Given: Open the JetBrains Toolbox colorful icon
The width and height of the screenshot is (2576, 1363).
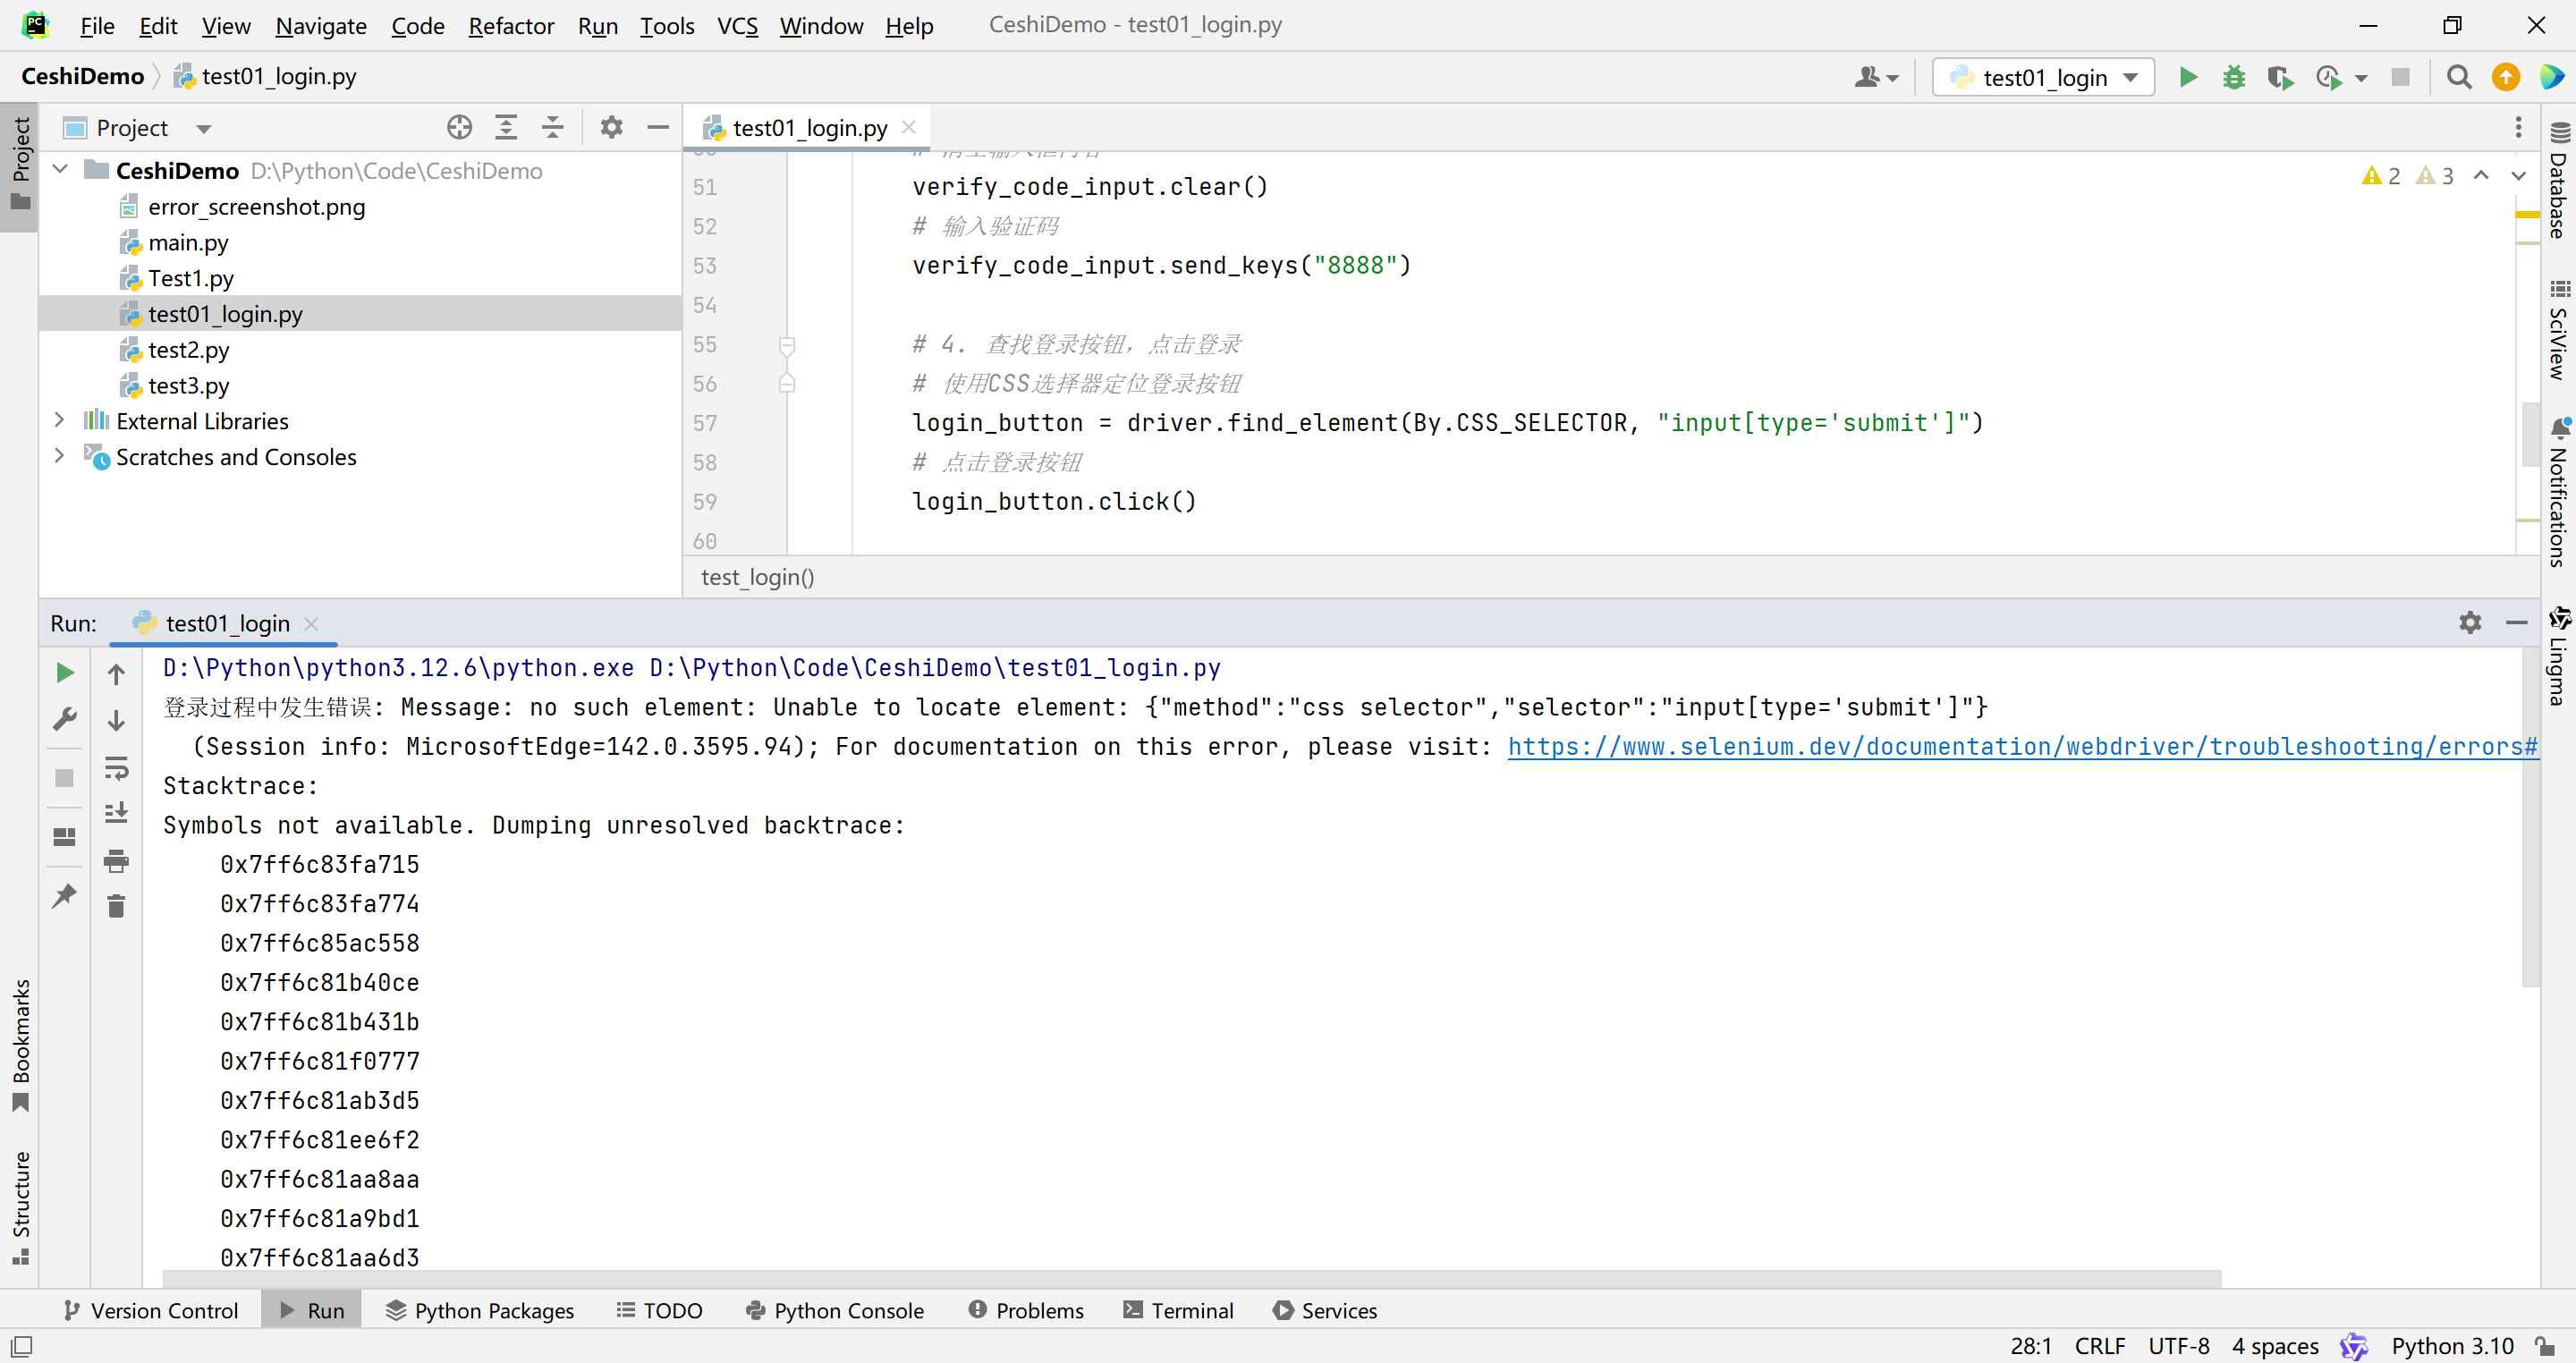Looking at the screenshot, I should (x=2551, y=77).
